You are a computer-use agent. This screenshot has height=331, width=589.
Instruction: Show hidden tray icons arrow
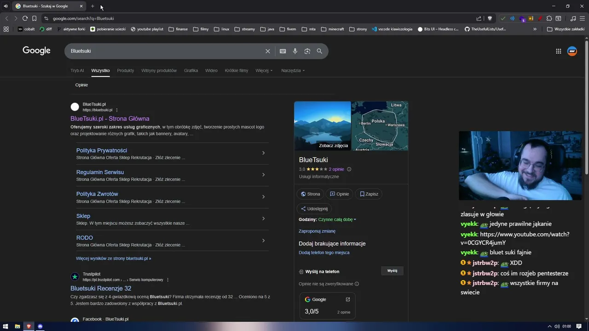click(549, 326)
